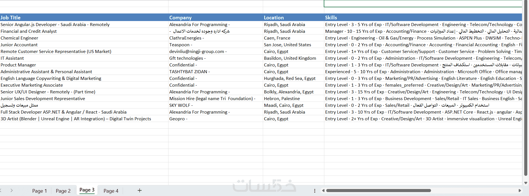This screenshot has width=529, height=196.
Task: Open the sheet tab options dots menu
Action: pyautogui.click(x=314, y=191)
